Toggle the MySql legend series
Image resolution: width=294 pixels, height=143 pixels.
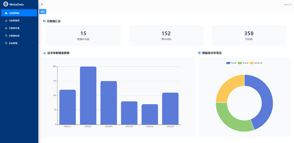(231, 63)
